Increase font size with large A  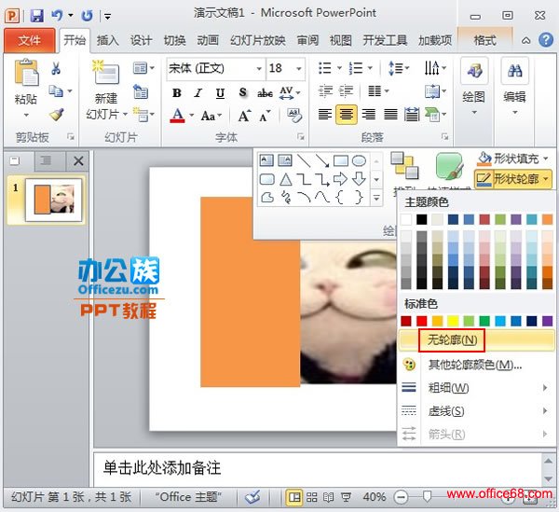[244, 116]
